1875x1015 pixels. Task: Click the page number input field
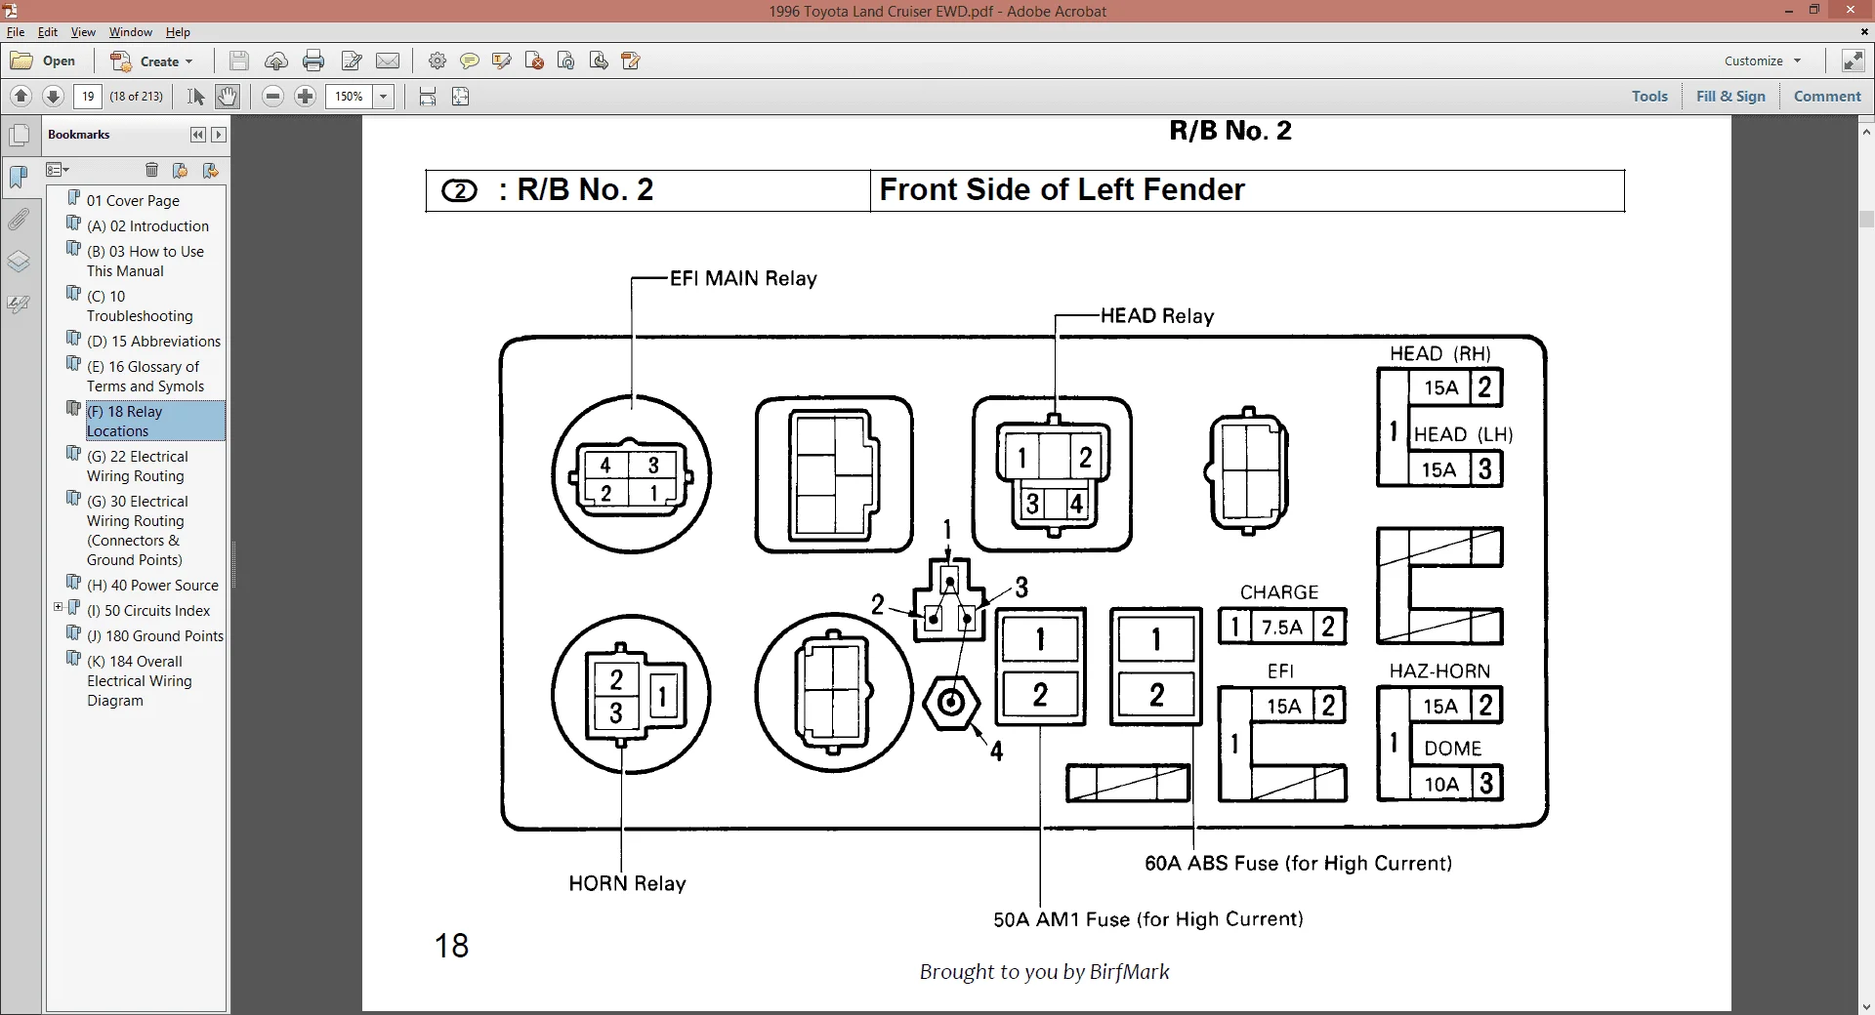[88, 96]
